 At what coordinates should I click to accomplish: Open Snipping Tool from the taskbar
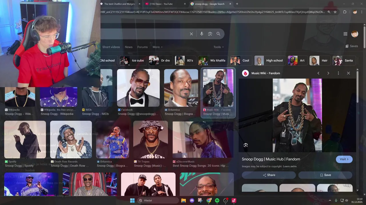pos(200,200)
